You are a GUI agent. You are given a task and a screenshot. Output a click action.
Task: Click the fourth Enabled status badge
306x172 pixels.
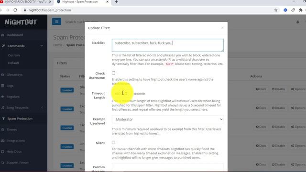tap(67, 147)
